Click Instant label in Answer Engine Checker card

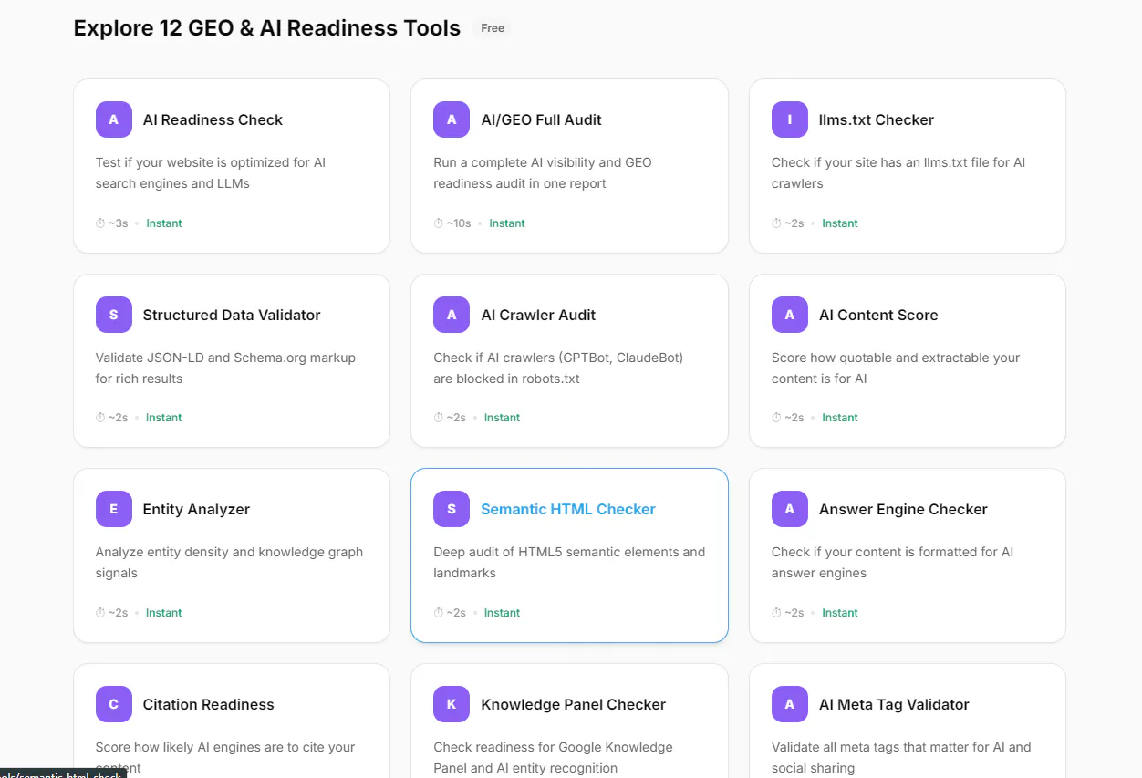point(840,613)
